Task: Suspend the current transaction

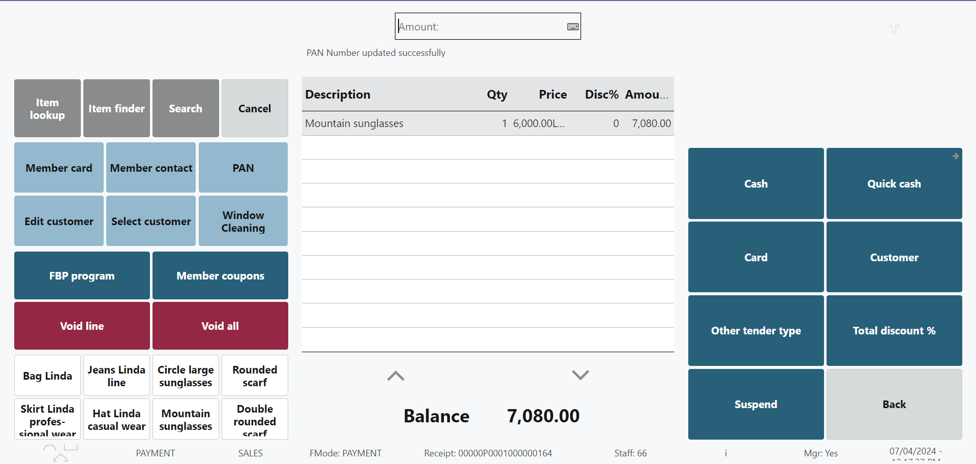Action: click(755, 404)
